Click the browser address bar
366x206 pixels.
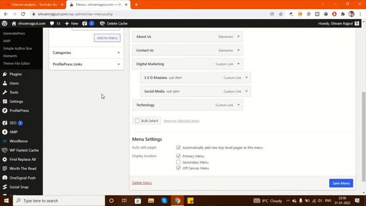(x=149, y=14)
